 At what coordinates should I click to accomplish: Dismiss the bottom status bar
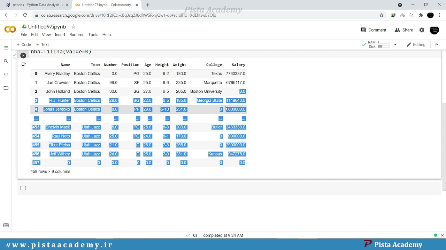(x=443, y=235)
